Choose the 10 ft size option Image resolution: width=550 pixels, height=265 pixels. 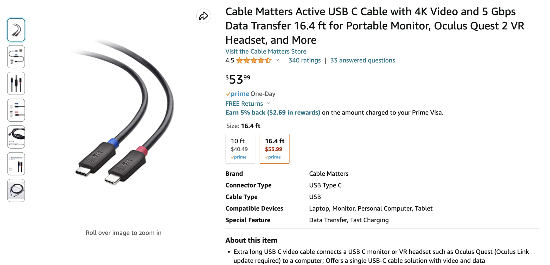(240, 149)
